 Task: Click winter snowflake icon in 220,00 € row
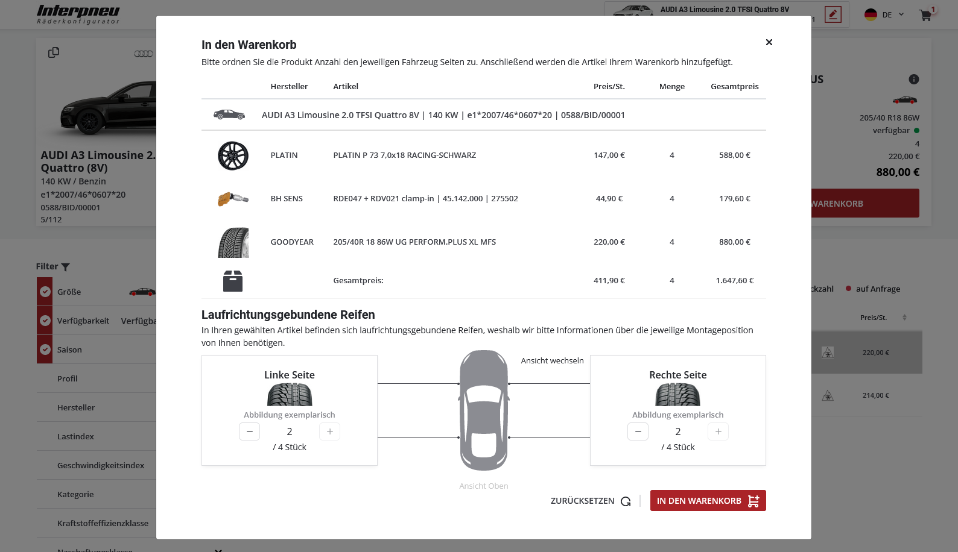(x=828, y=353)
